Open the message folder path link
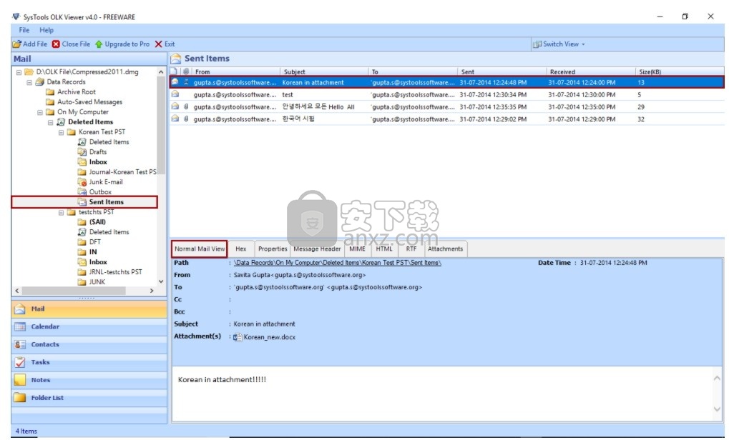The width and height of the screenshot is (729, 440). pyautogui.click(x=338, y=263)
